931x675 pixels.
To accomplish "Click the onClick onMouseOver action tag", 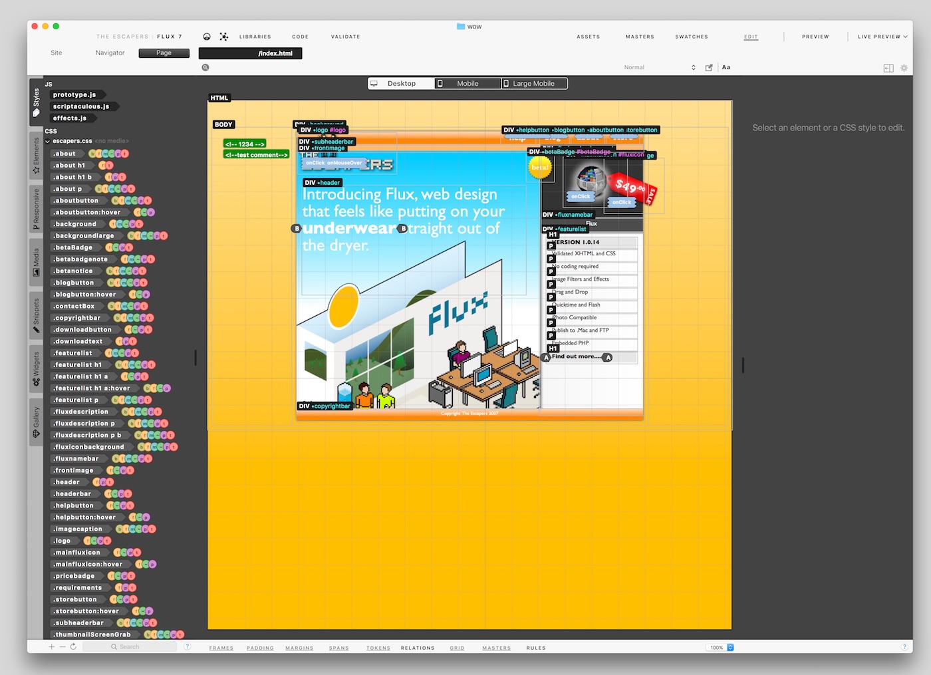I will tap(334, 163).
